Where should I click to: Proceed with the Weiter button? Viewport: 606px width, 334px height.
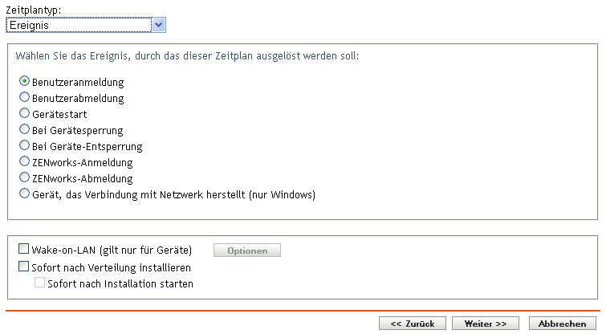click(x=486, y=324)
